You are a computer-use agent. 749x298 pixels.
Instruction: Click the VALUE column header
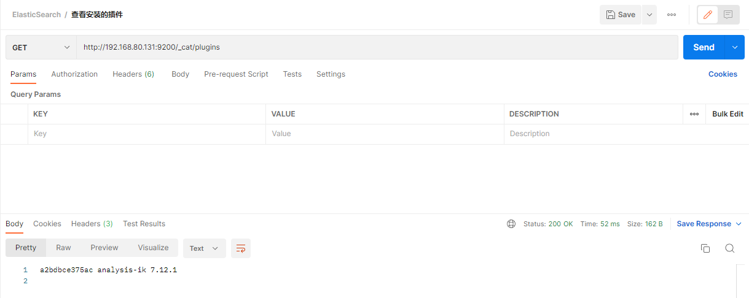283,114
